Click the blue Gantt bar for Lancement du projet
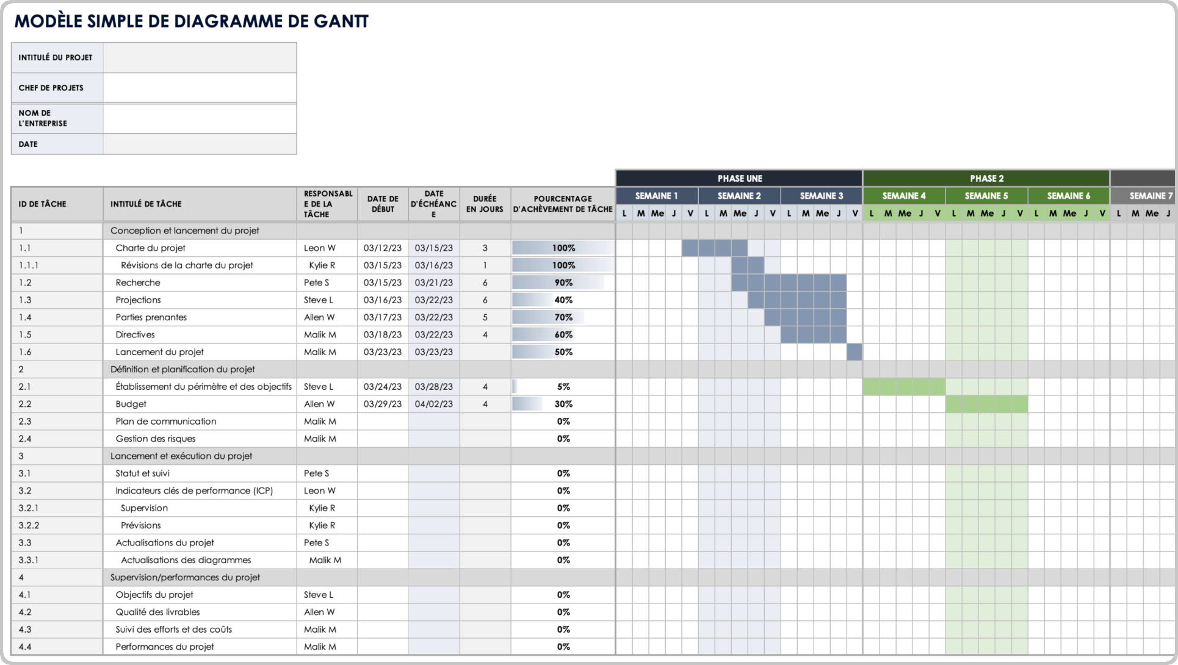Screen dimensions: 1178x665 click(x=855, y=352)
